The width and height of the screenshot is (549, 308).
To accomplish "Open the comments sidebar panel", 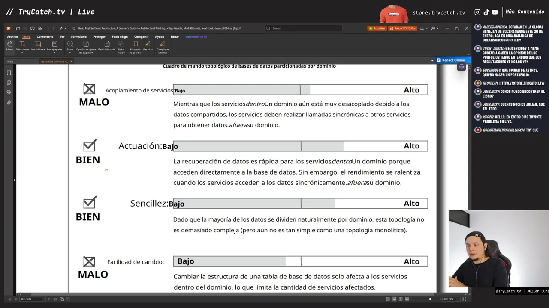I will 9,92.
